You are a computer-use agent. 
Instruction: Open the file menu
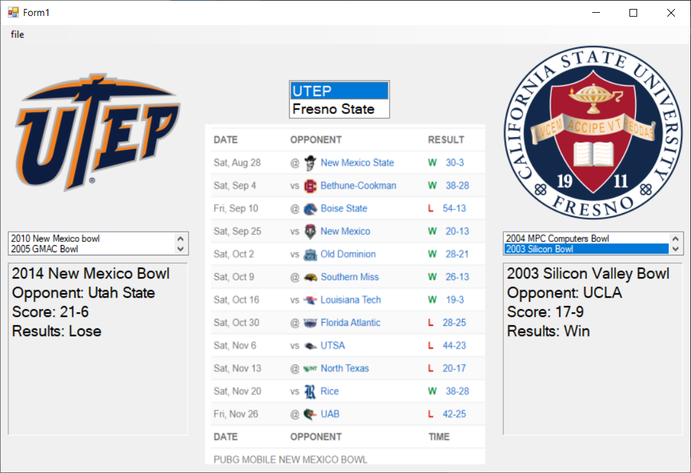click(x=17, y=35)
